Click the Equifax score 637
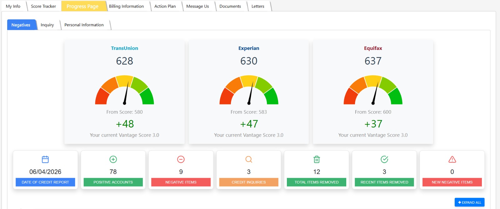The image size is (500, 209). click(x=373, y=61)
